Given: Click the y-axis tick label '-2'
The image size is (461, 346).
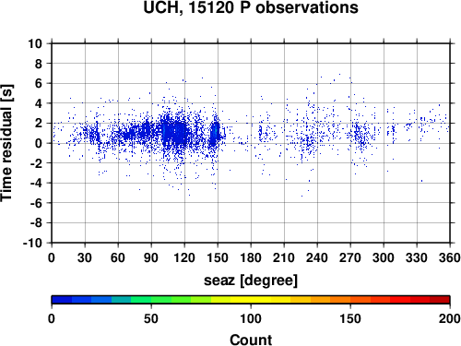Looking at the screenshot, I should pos(36,163).
